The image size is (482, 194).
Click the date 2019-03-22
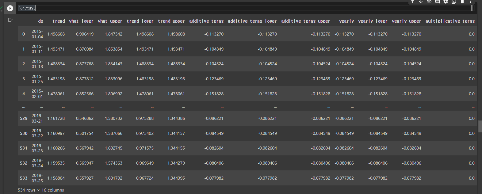(37, 133)
